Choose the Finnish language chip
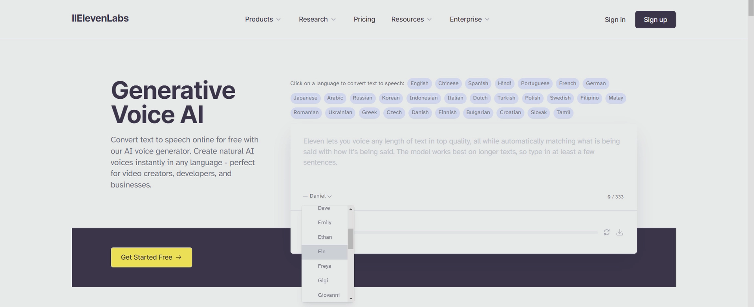This screenshot has height=307, width=754. click(447, 112)
